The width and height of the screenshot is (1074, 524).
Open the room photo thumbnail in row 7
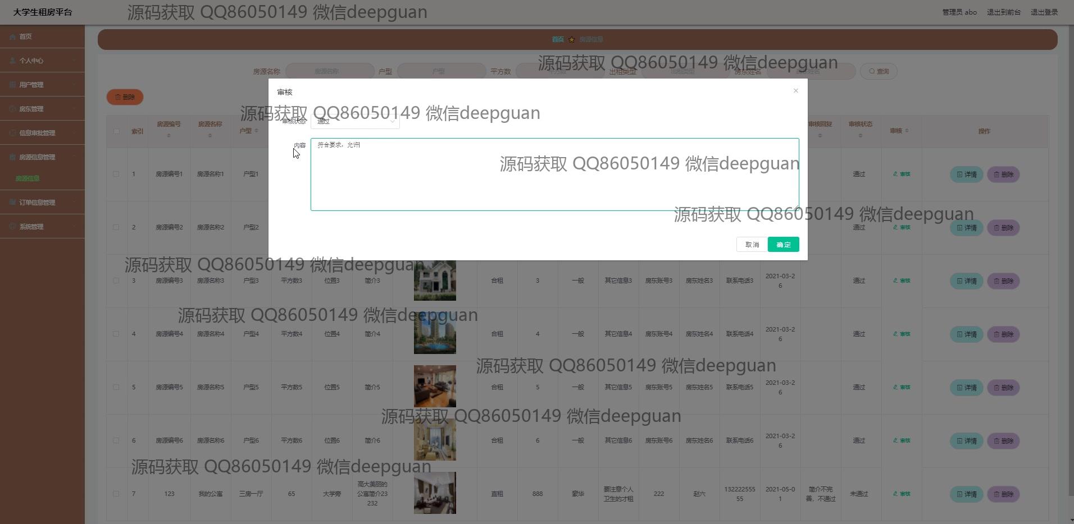(435, 493)
